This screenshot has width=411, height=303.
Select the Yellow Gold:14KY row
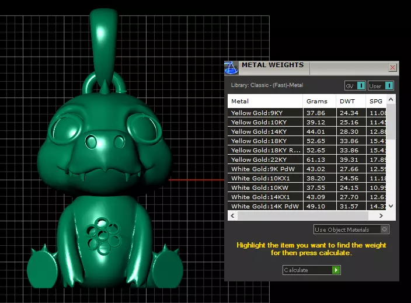pos(306,131)
